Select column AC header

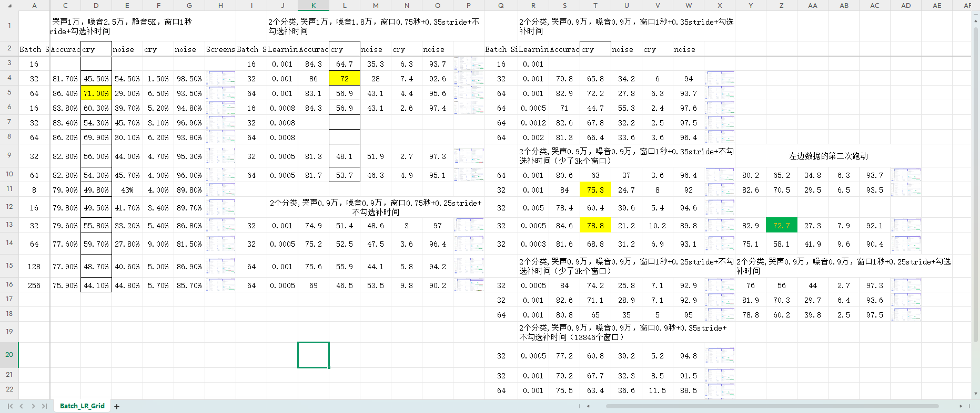(x=875, y=5)
